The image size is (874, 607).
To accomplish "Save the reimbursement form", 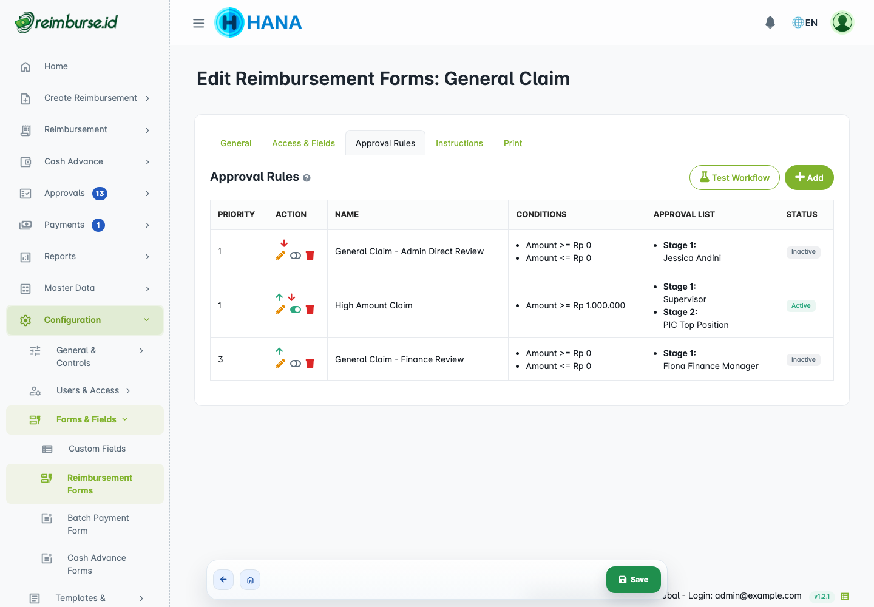I will point(634,580).
